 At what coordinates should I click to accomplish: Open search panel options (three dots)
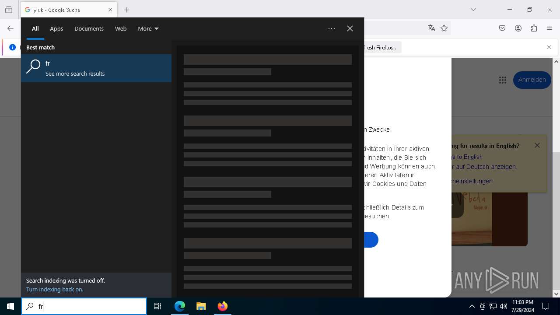click(332, 28)
